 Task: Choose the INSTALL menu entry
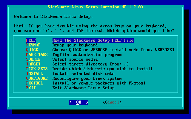[35, 73]
